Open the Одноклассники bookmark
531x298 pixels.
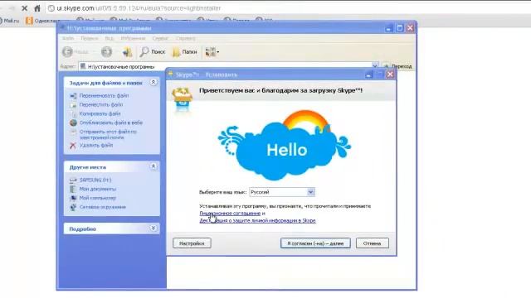42,21
